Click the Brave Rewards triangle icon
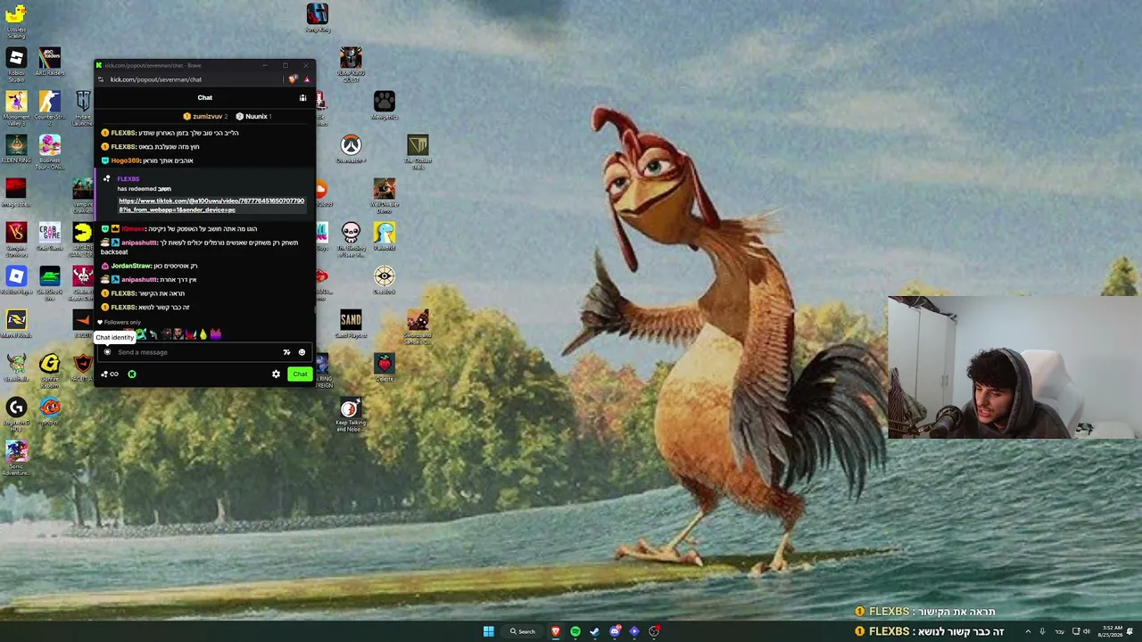This screenshot has width=1142, height=642. [307, 79]
